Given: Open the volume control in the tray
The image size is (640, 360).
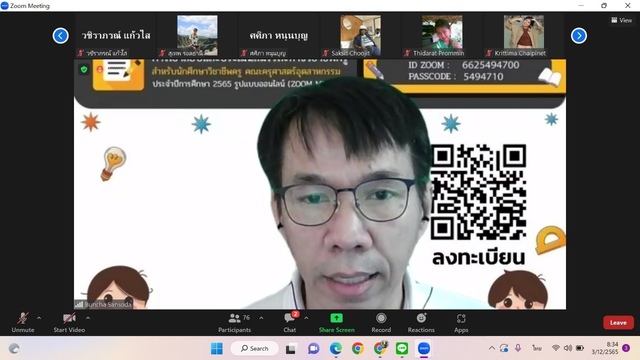Looking at the screenshot, I should pyautogui.click(x=567, y=348).
